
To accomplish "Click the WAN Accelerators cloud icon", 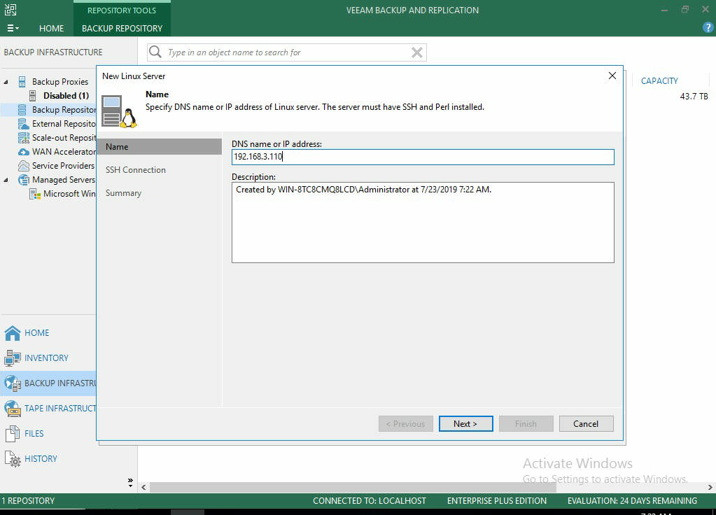I will [x=23, y=152].
